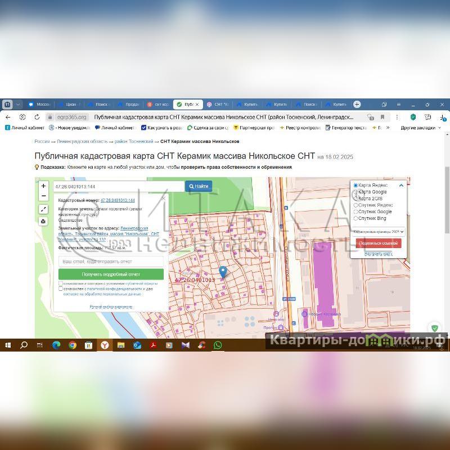Open the Кадастровые границы dropdown
Screen dimensions: 450x450
click(x=379, y=231)
